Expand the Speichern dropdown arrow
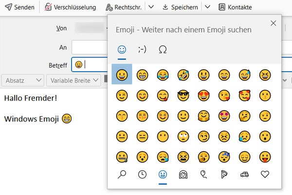Screen dimensions: 292x195 point(207,7)
